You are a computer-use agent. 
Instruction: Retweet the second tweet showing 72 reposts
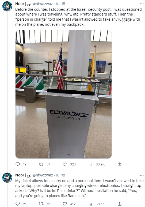pyautogui.click(x=41, y=204)
